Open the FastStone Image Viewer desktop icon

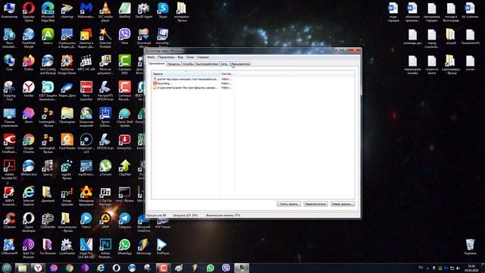pyautogui.click(x=67, y=64)
